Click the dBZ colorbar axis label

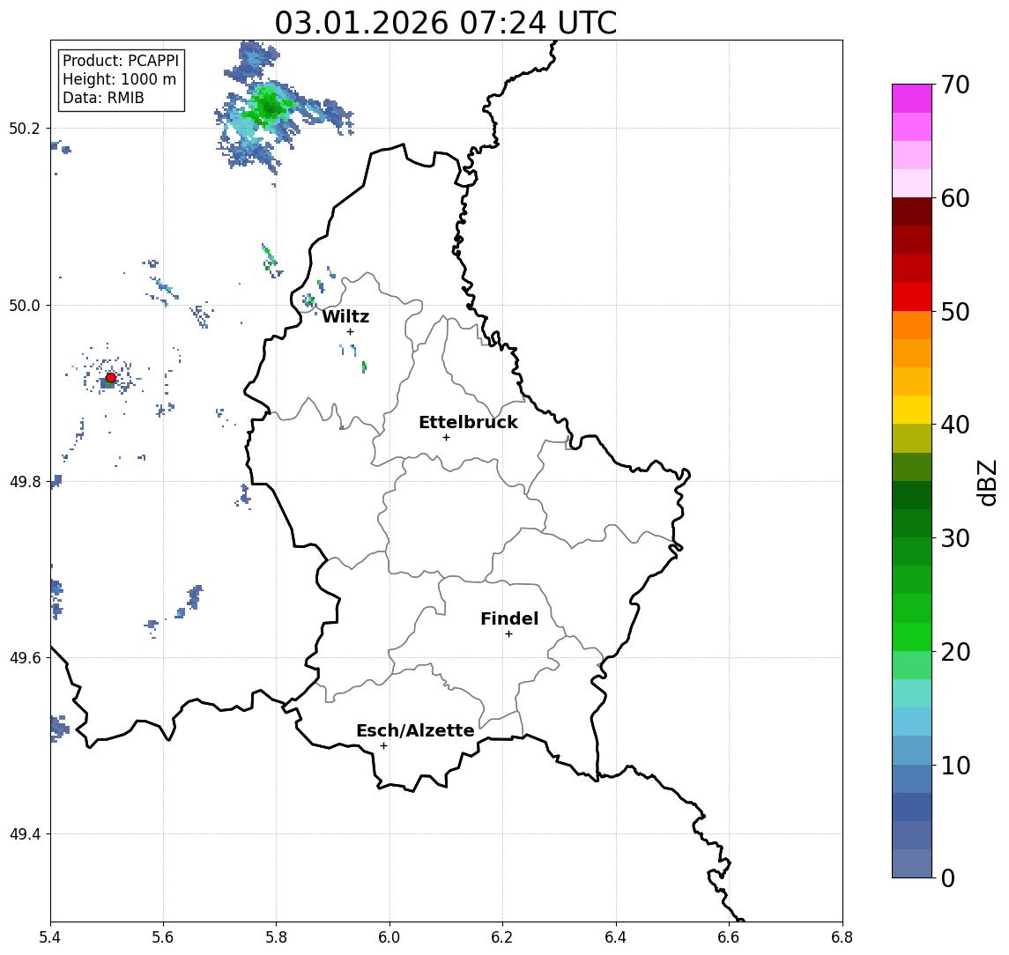987,483
